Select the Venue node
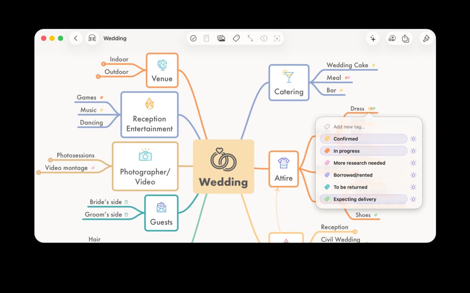Viewport: 470px width, 293px height. click(162, 70)
